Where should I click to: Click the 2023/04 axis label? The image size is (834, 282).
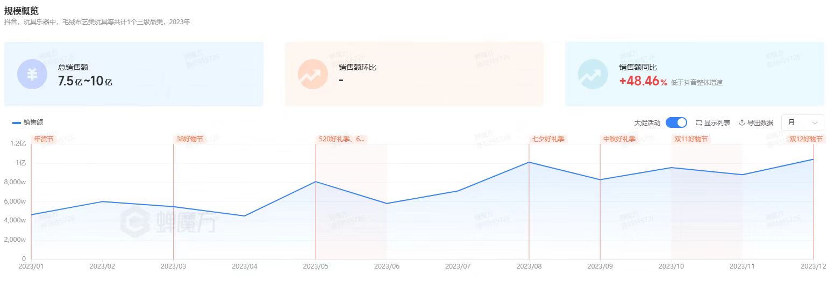click(x=245, y=266)
